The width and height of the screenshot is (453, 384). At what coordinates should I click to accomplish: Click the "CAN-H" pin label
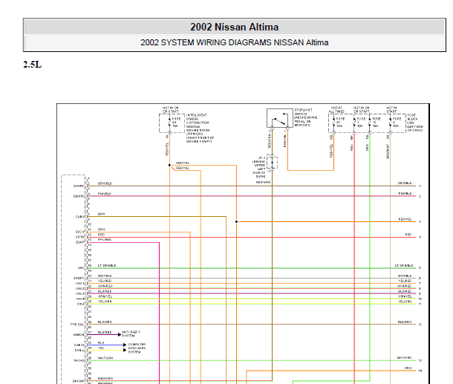(x=79, y=345)
